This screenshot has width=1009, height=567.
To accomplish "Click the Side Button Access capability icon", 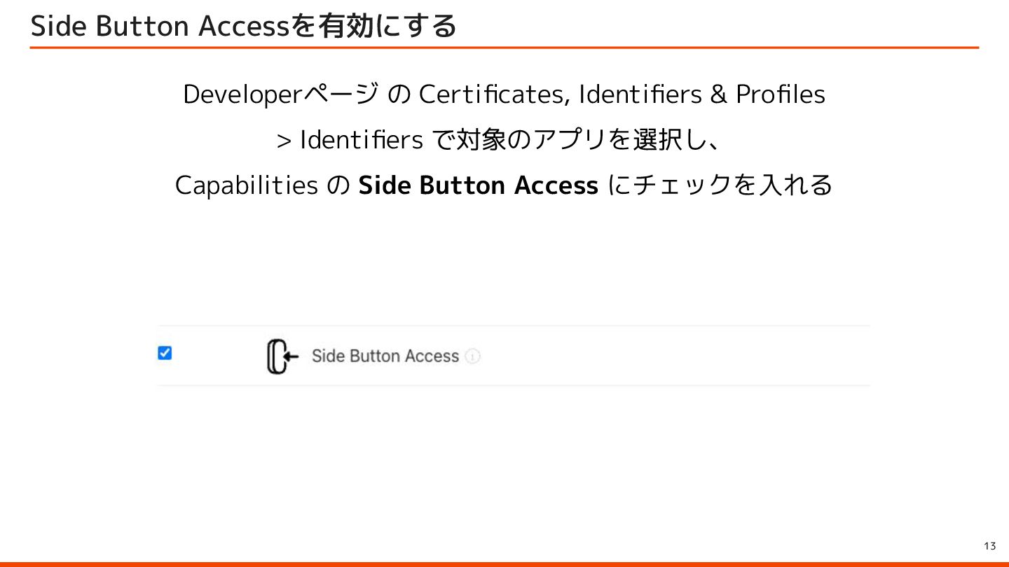I will click(x=282, y=356).
